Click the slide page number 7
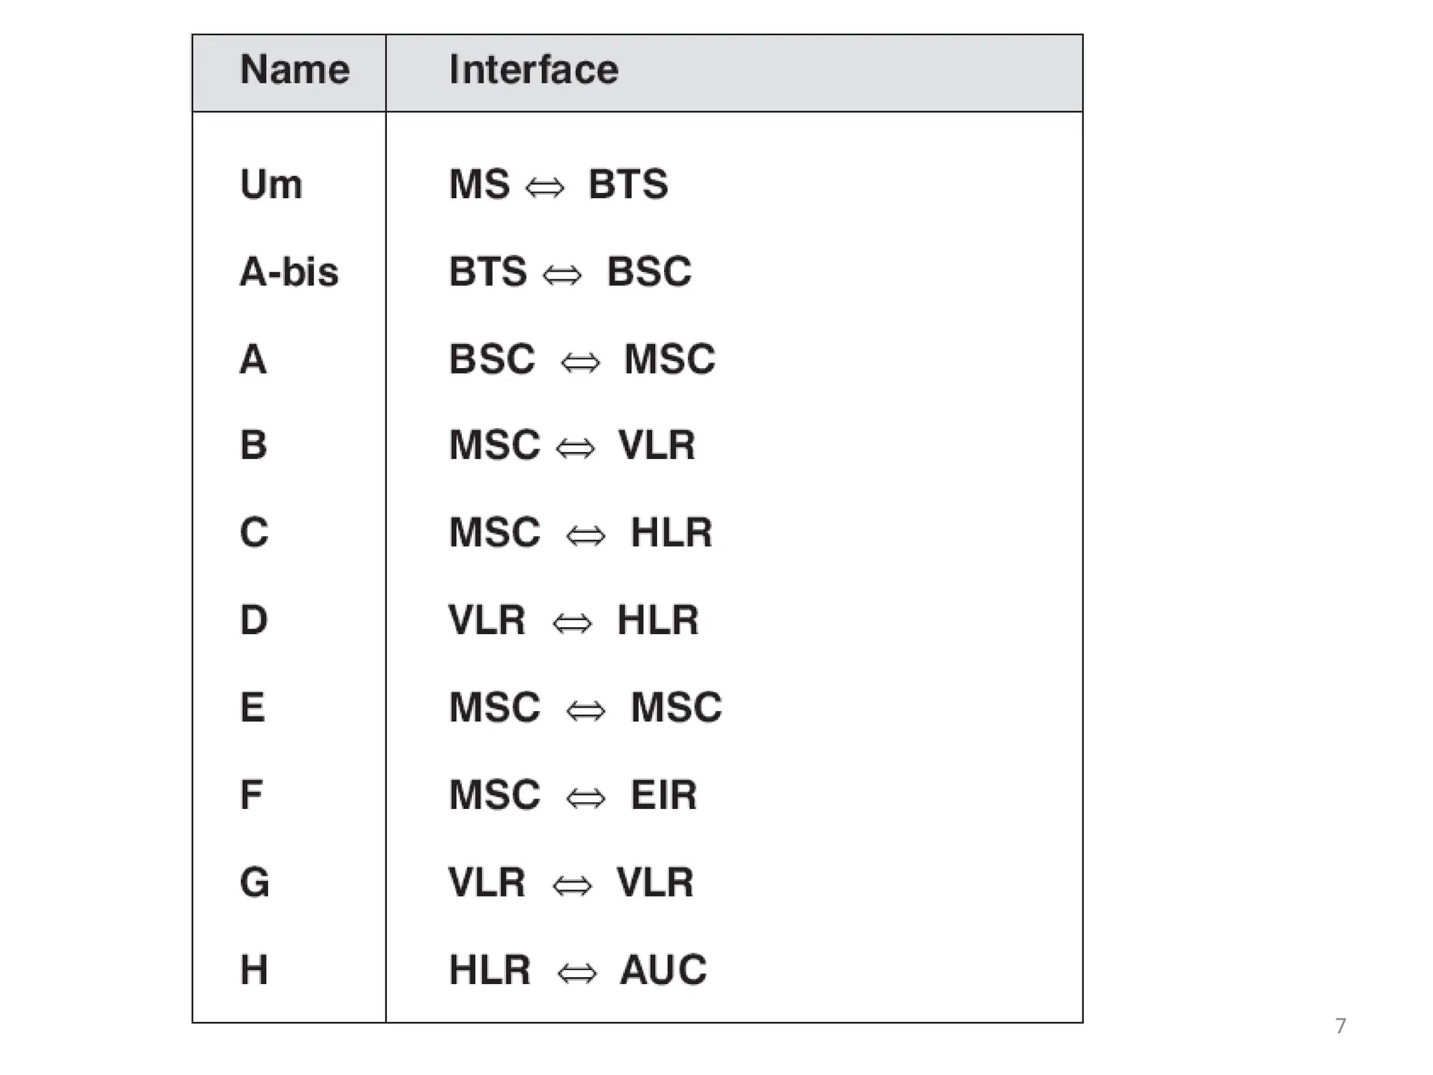Image resolution: width=1433 pixels, height=1075 pixels. click(1340, 1026)
